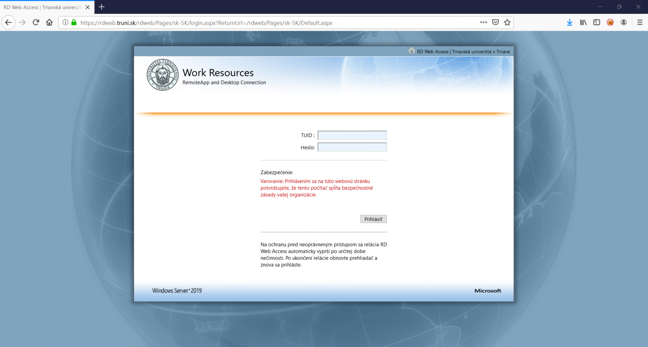Screen dimensions: 648x347
Task: Restore down the Firefox window
Action: coord(619,7)
